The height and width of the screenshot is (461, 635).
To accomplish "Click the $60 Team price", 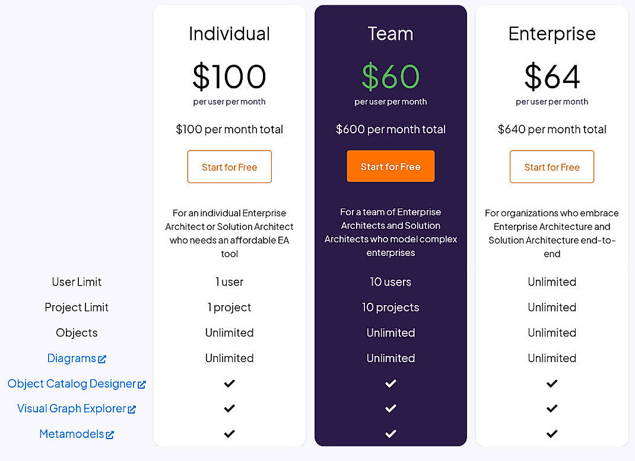I will click(x=390, y=76).
